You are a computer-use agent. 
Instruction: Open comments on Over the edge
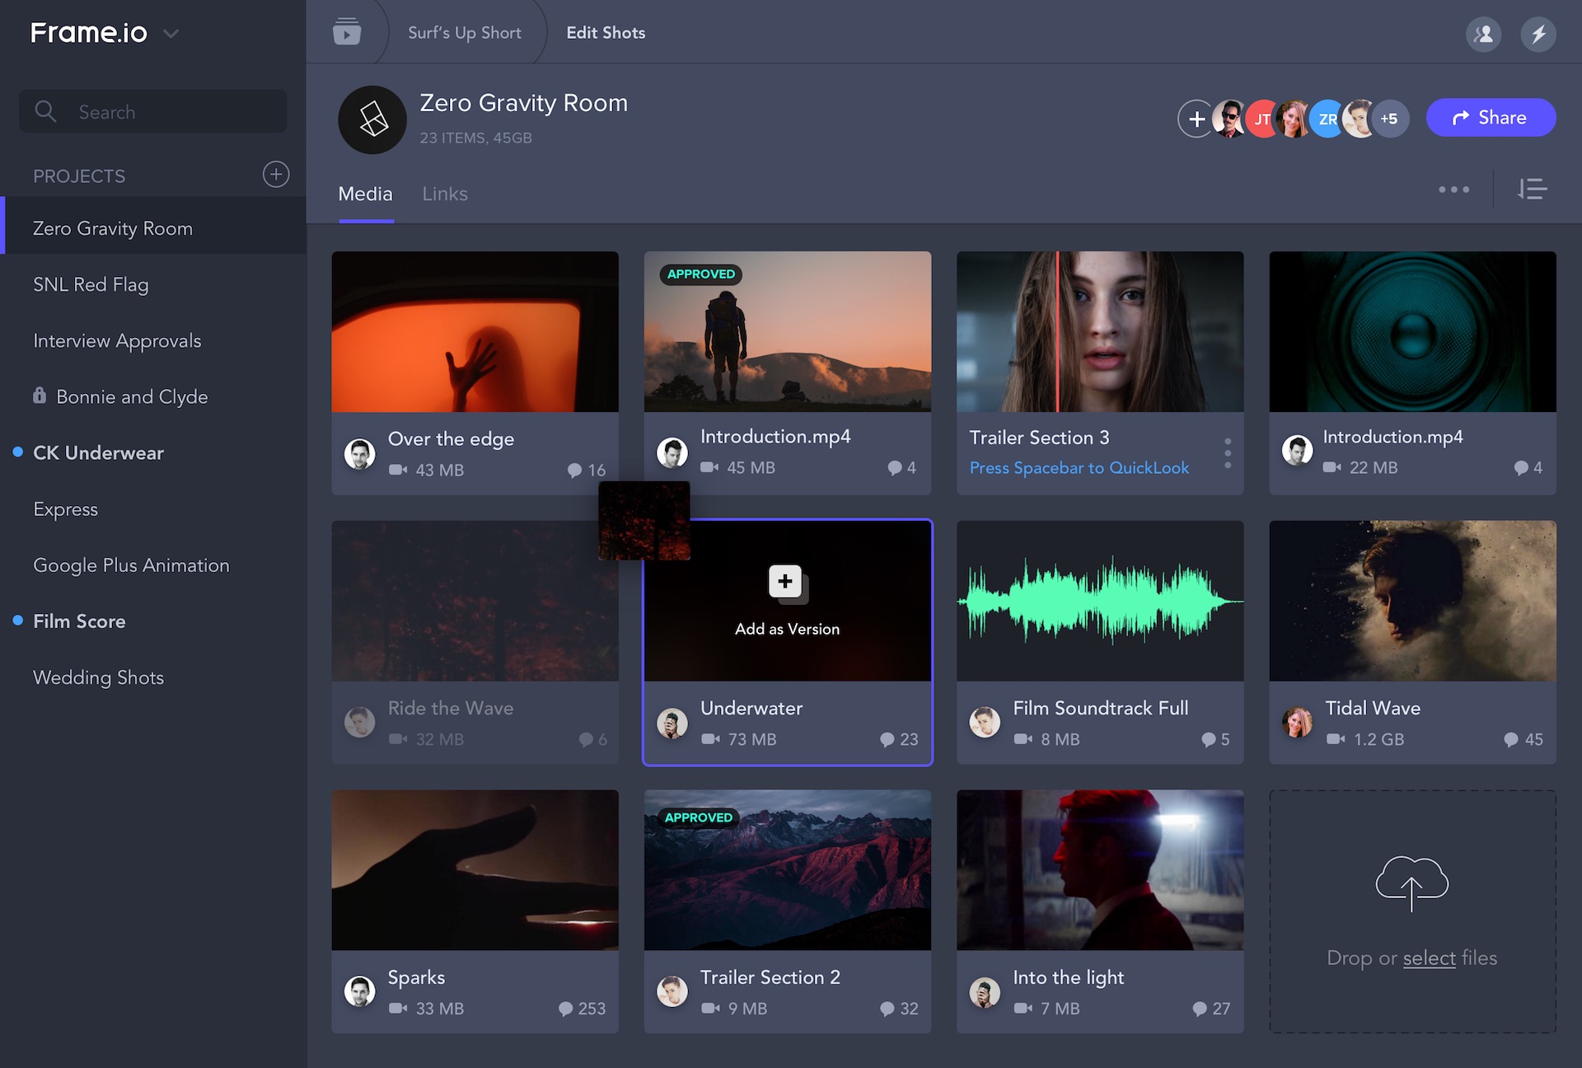coord(586,470)
